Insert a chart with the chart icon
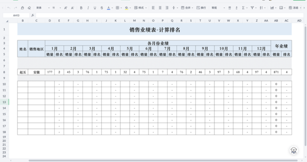 point(272,8)
